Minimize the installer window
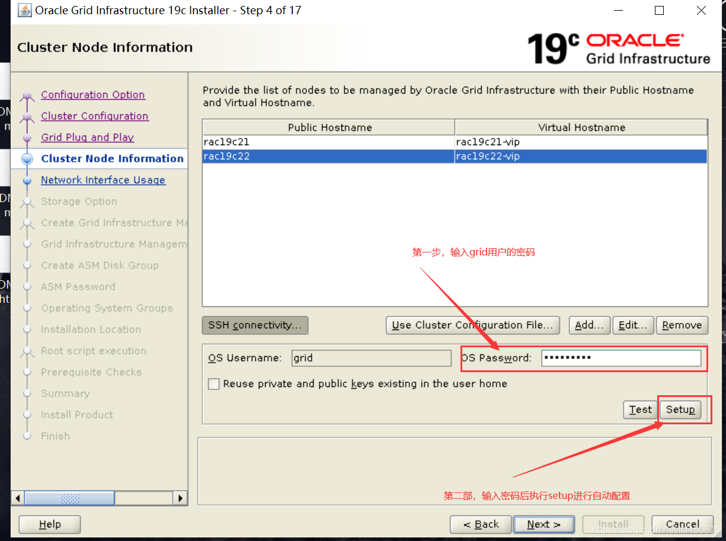The width and height of the screenshot is (726, 541). 618,11
